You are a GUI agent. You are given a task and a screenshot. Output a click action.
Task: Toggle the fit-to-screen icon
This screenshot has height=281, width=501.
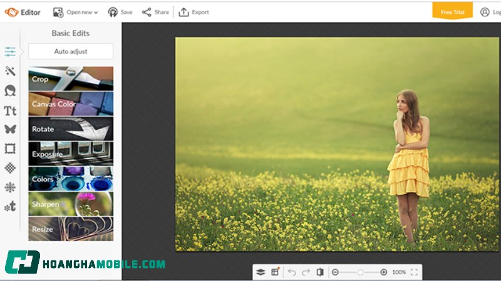(415, 272)
